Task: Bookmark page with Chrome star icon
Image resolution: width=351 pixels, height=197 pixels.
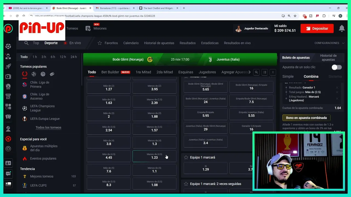Action: coord(295,16)
